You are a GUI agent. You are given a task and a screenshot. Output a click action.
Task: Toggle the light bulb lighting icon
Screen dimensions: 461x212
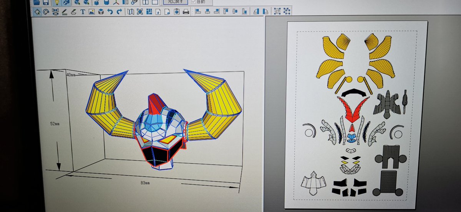[x=56, y=2]
